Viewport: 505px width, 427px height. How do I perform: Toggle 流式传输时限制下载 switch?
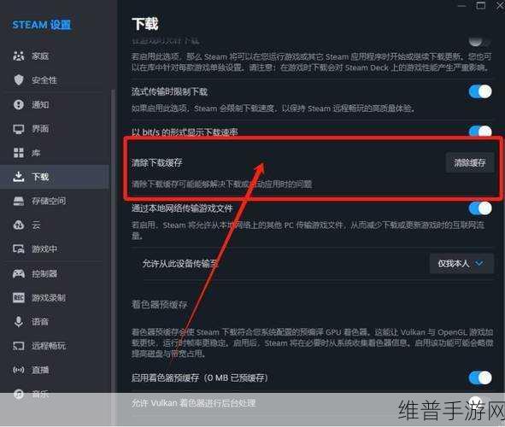pos(480,91)
